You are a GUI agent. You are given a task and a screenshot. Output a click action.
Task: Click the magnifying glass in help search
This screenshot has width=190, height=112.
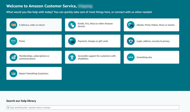[x=8, y=108]
